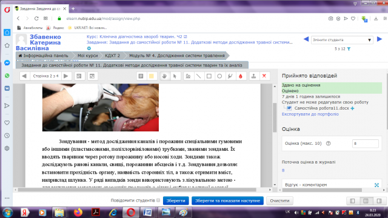
Task: Select the stamp tool
Action: pyautogui.click(x=253, y=76)
